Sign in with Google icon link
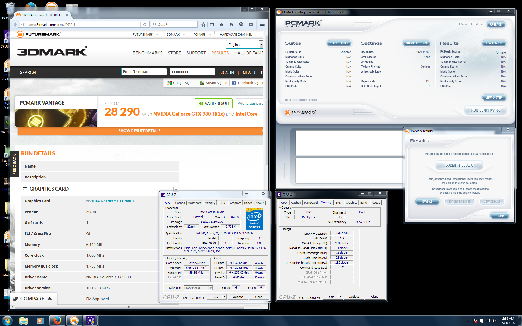 (181, 83)
